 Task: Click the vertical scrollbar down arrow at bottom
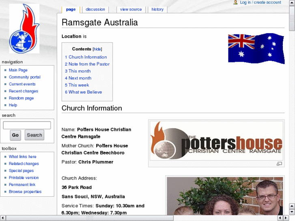pyautogui.click(x=292, y=212)
